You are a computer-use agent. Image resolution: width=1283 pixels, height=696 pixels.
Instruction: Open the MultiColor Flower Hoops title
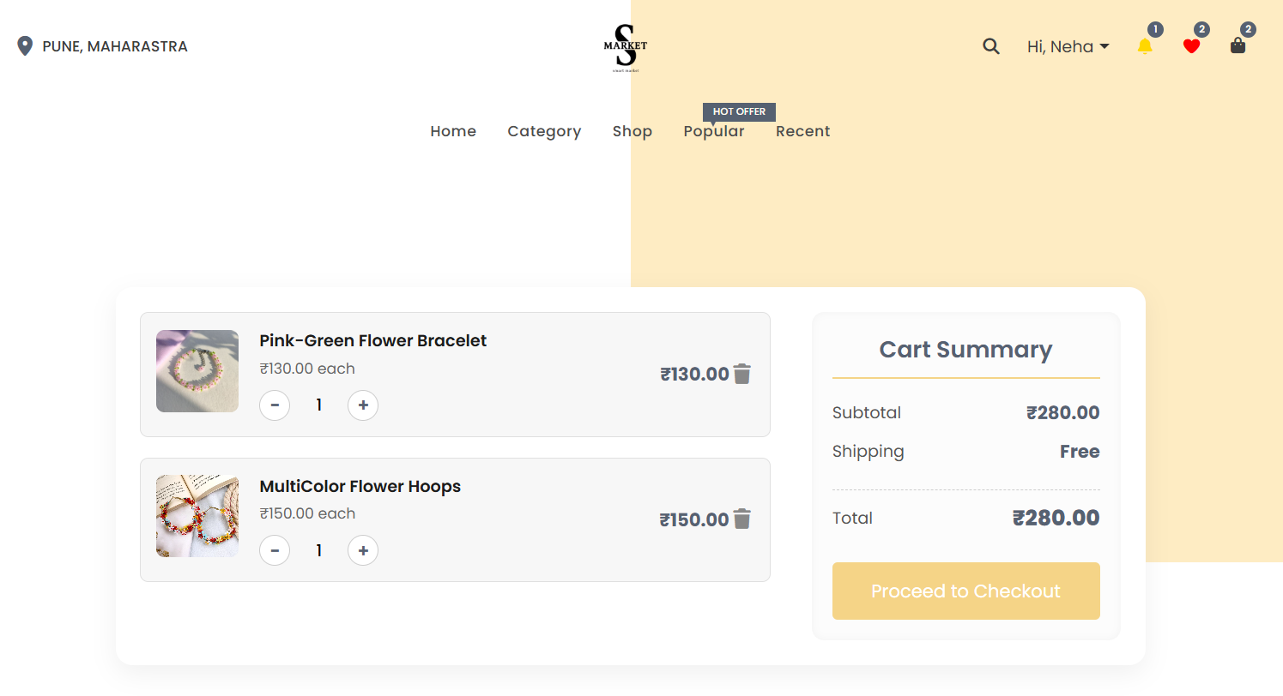(x=360, y=486)
